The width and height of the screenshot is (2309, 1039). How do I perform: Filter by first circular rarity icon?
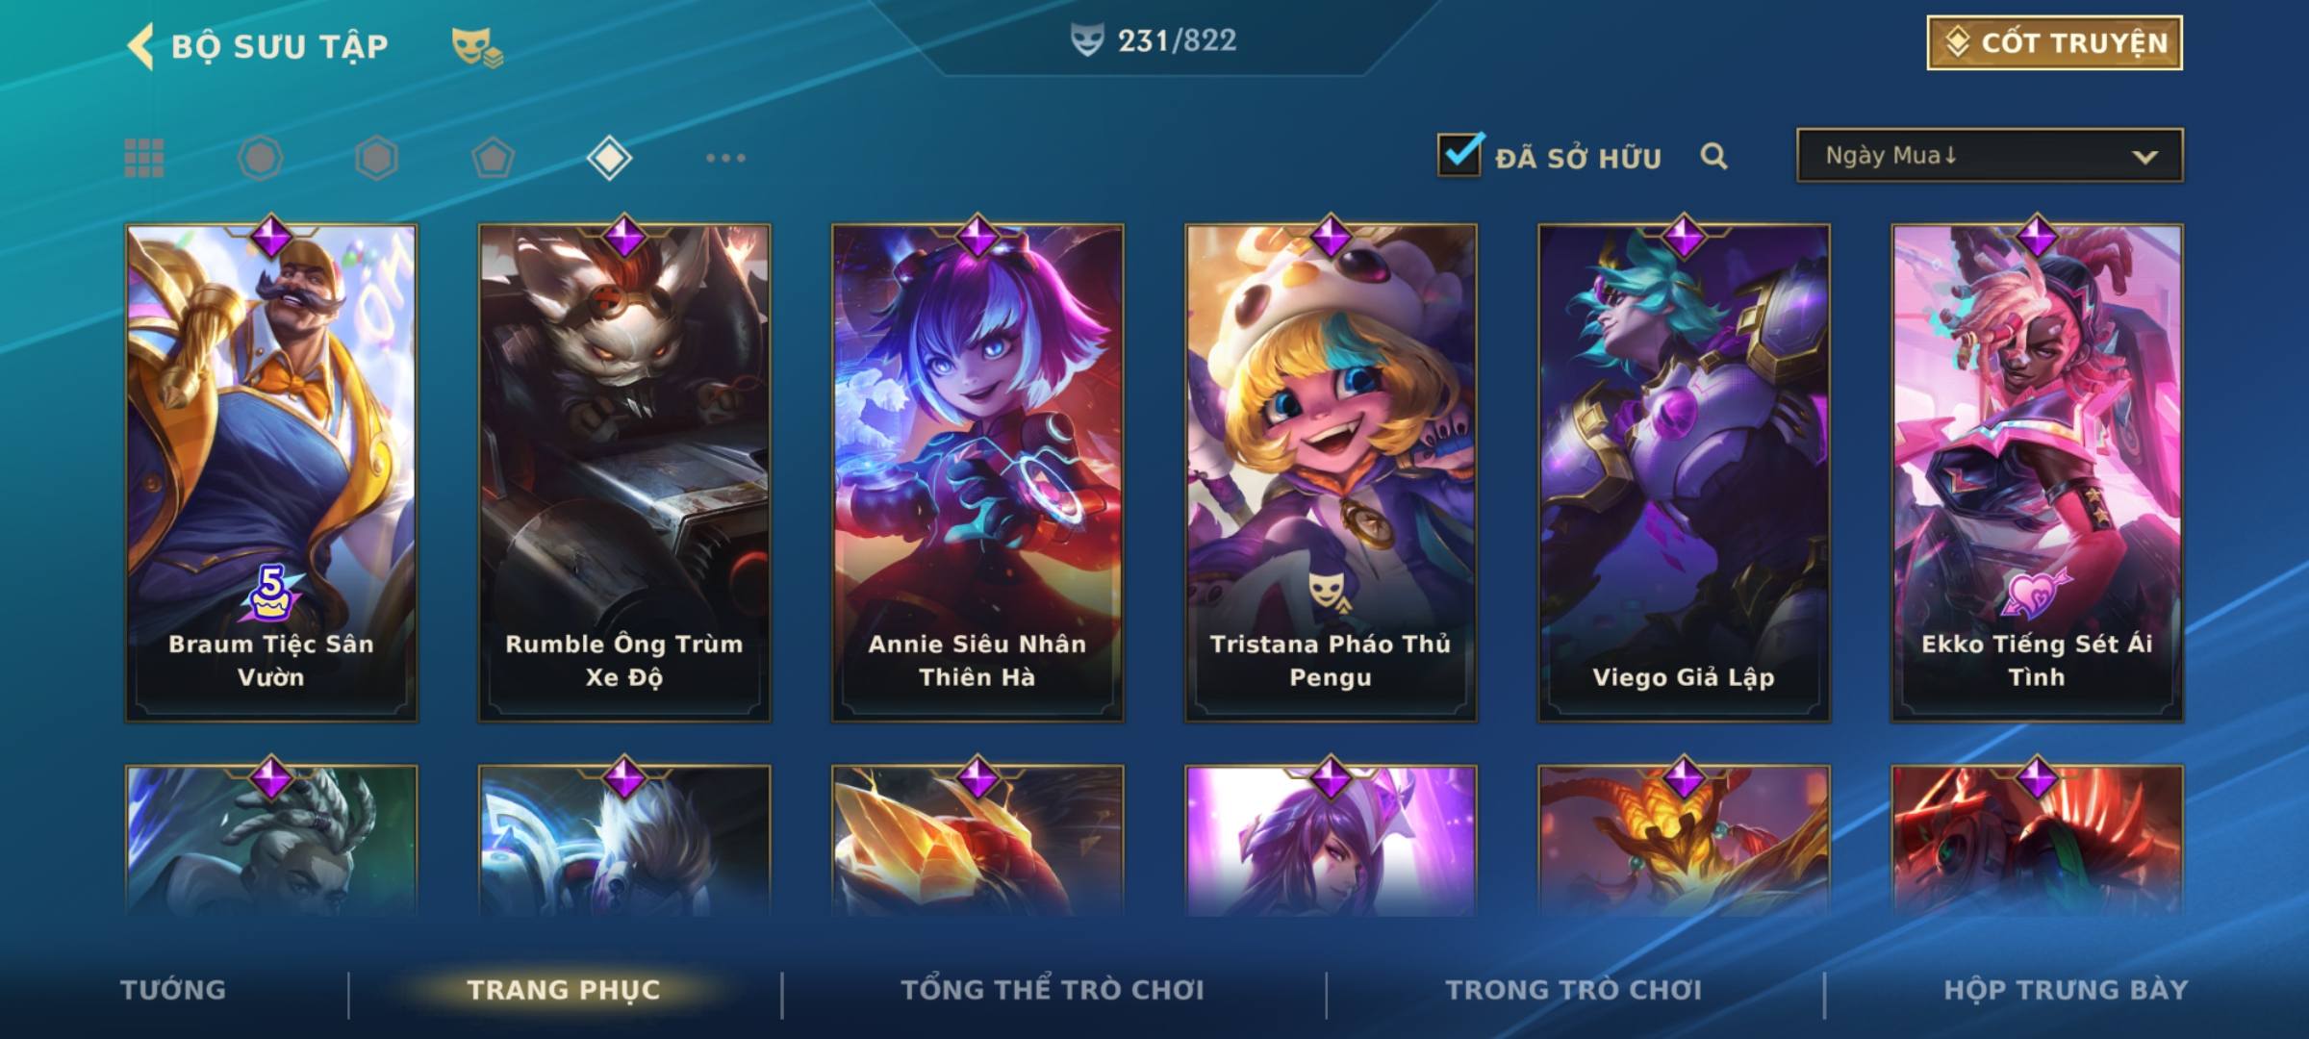pyautogui.click(x=260, y=158)
